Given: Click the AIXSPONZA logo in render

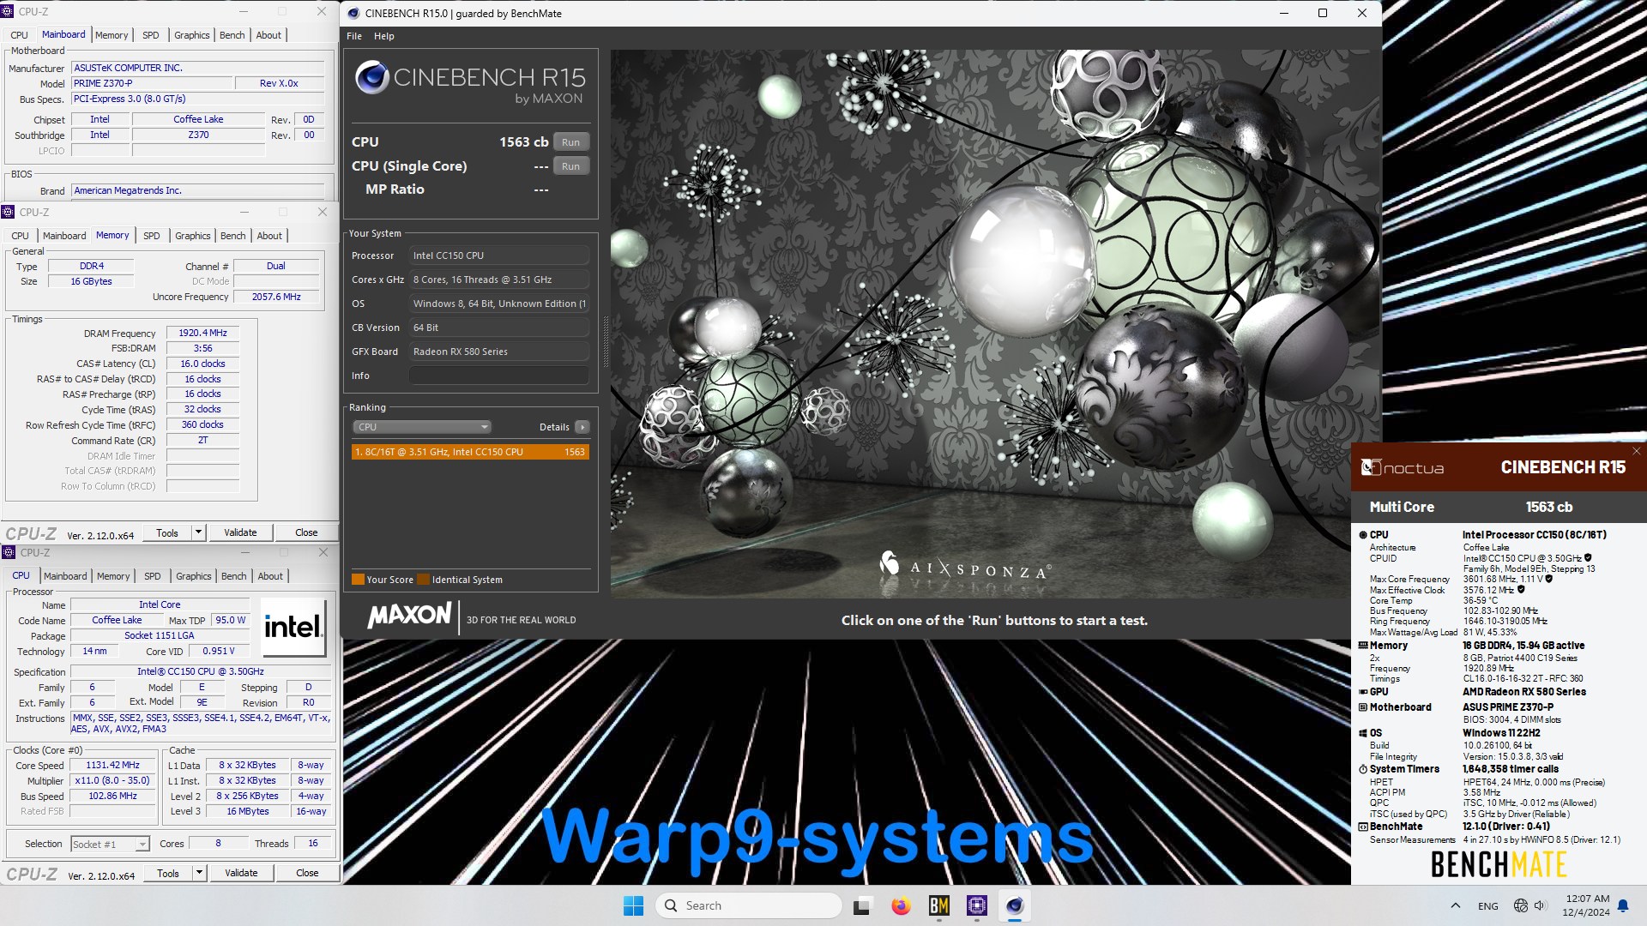Looking at the screenshot, I should [x=963, y=566].
